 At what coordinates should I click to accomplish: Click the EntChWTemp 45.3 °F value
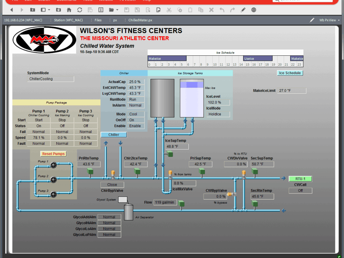tap(136, 88)
